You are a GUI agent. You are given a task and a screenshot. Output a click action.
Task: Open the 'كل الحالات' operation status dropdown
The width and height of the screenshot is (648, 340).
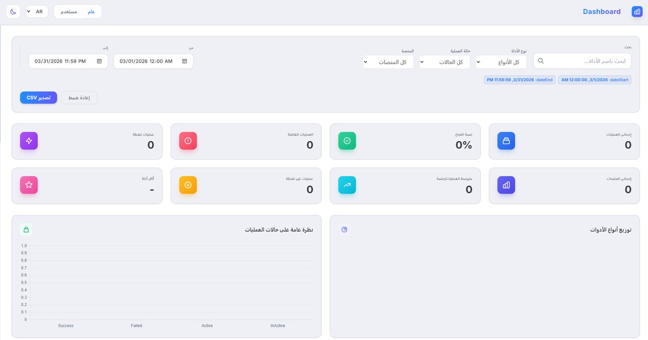point(443,62)
